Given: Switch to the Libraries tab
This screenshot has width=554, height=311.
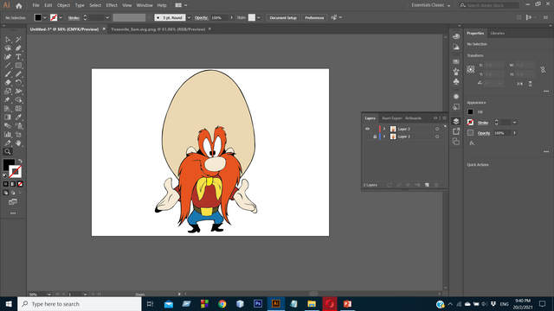Looking at the screenshot, I should tap(498, 33).
